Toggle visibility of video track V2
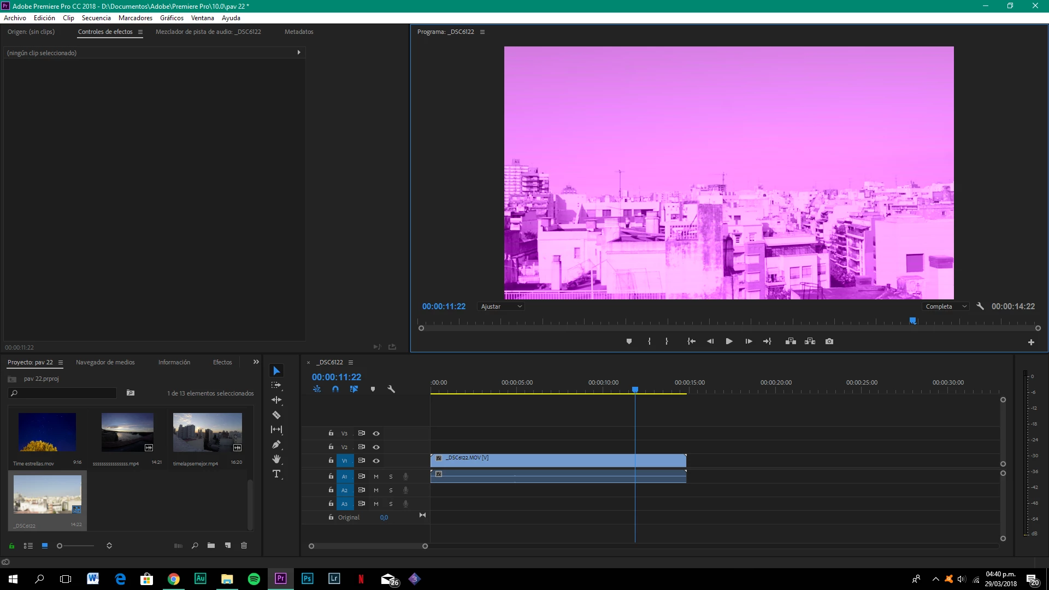Viewport: 1049px width, 590px height. (x=376, y=447)
